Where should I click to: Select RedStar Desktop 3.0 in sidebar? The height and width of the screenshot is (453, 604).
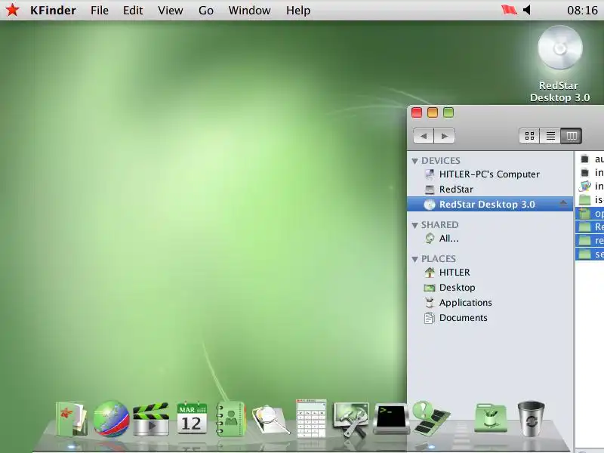pyautogui.click(x=490, y=204)
